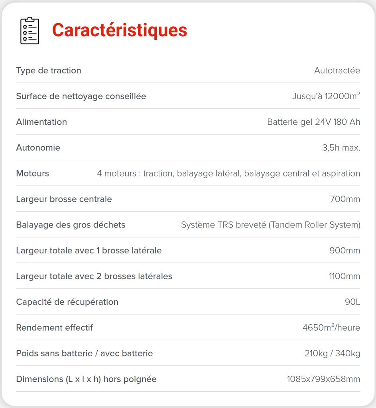The width and height of the screenshot is (376, 408).
Task: Click the Système TRS breveté text
Action: (x=270, y=225)
